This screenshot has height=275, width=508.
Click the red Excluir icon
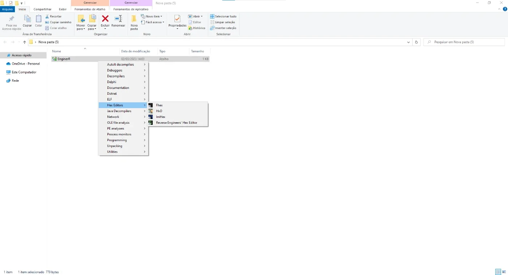tap(105, 19)
